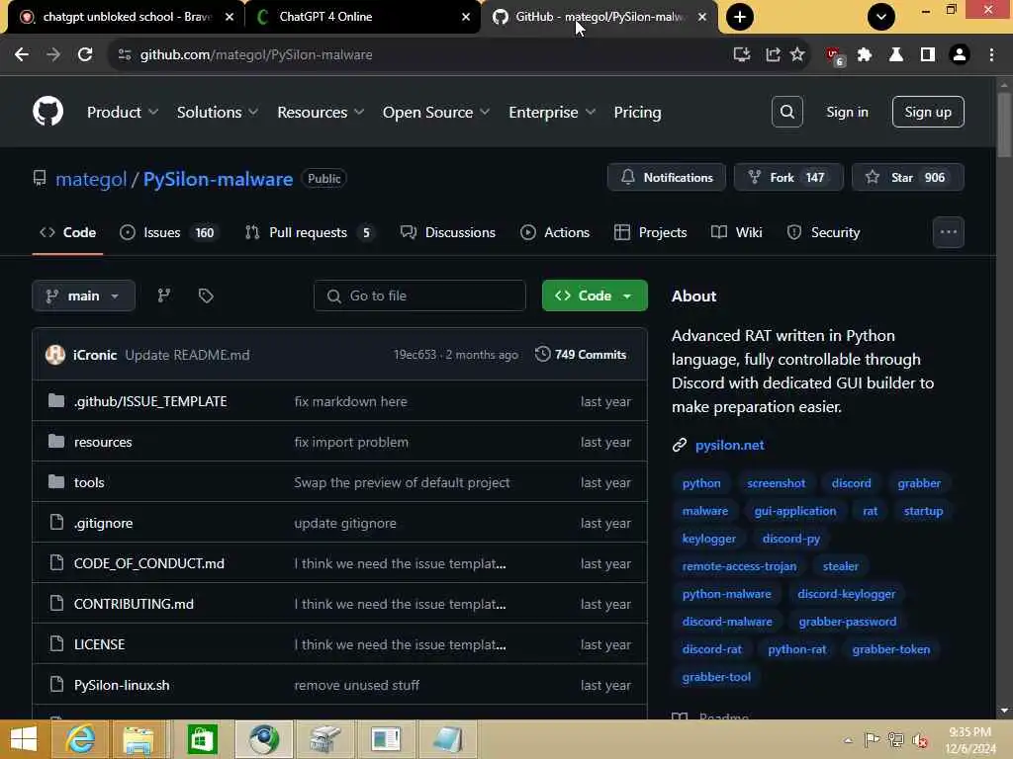
Task: Switch to the Pull requests tab
Action: (309, 232)
